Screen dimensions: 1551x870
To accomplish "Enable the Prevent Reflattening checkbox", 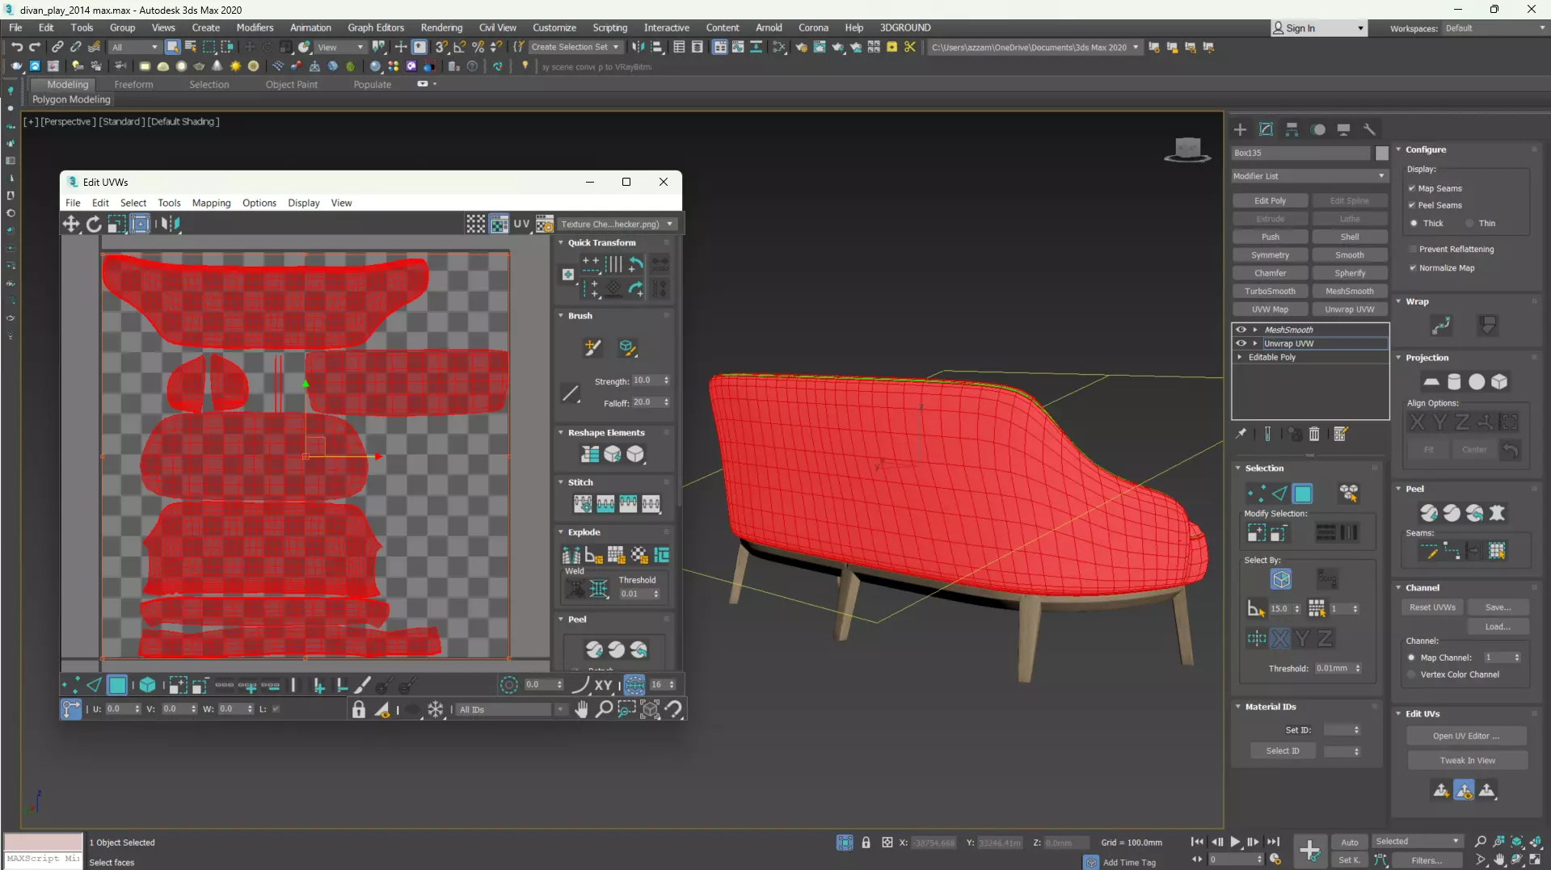I will [x=1413, y=249].
